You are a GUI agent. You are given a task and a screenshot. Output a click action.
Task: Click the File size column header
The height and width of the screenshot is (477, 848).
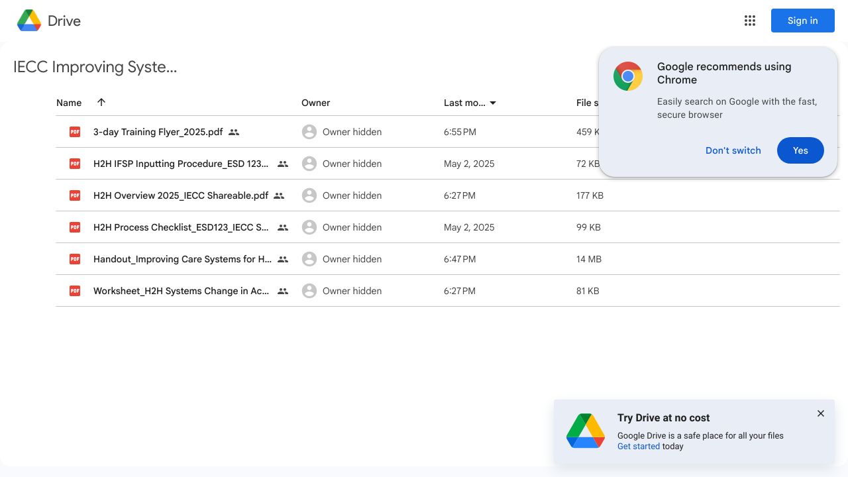click(x=587, y=103)
